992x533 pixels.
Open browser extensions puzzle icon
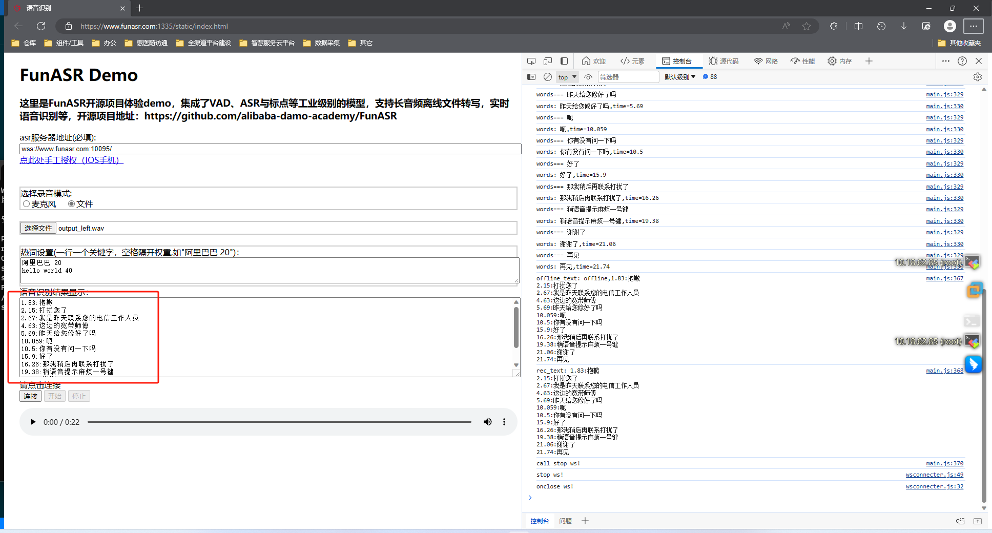click(x=834, y=26)
